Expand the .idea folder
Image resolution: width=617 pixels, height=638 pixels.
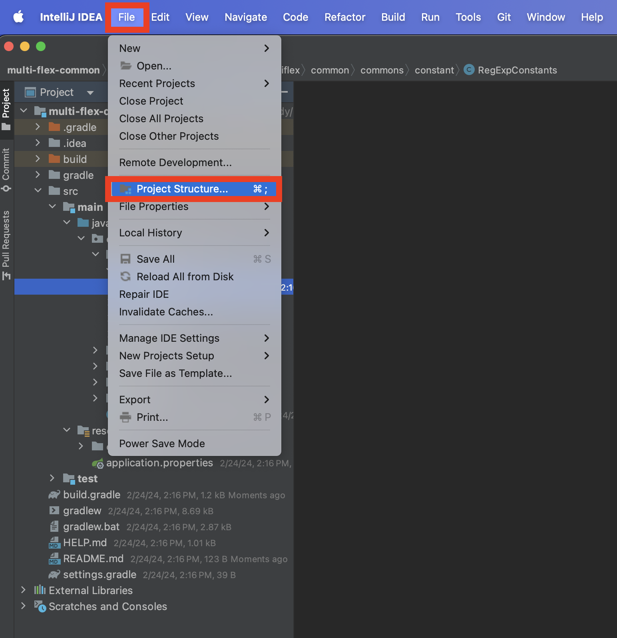click(38, 143)
